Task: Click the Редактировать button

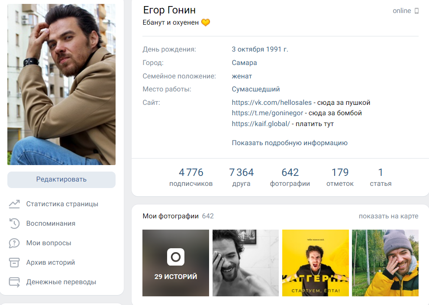Action: [61, 180]
